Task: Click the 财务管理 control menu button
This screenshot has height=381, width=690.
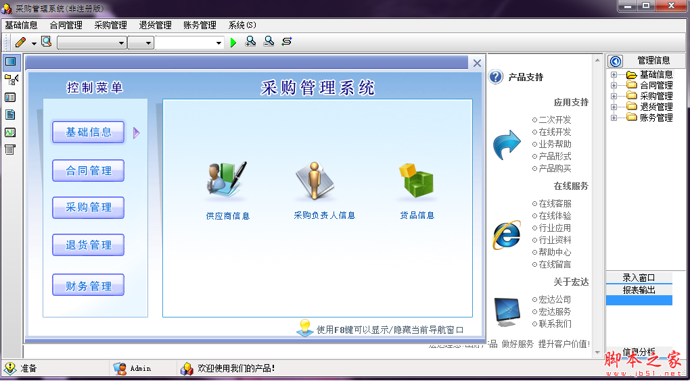Action: click(89, 285)
